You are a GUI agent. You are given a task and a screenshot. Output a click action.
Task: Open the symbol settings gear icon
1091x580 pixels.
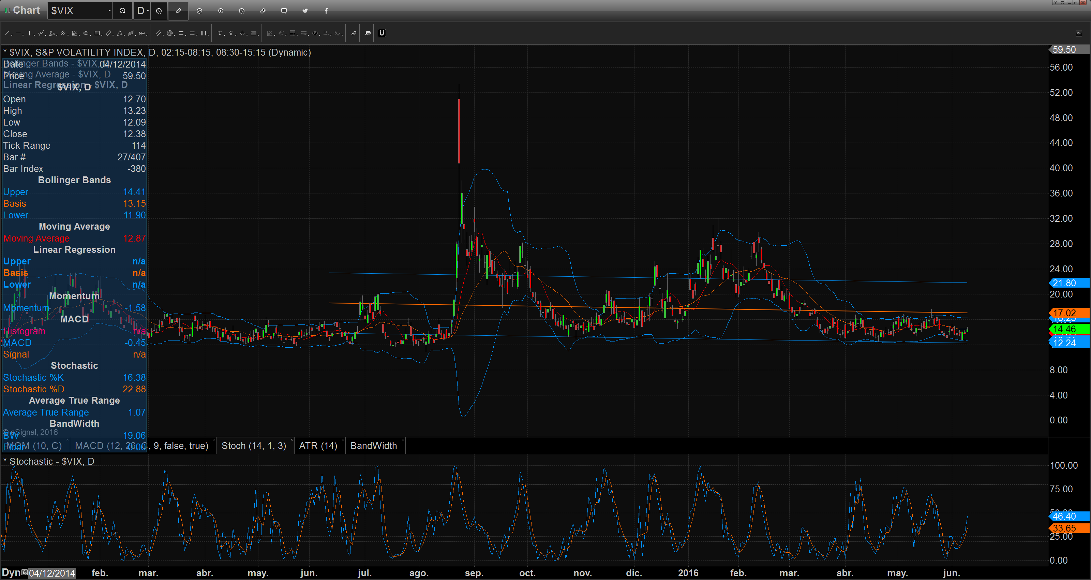pos(122,11)
